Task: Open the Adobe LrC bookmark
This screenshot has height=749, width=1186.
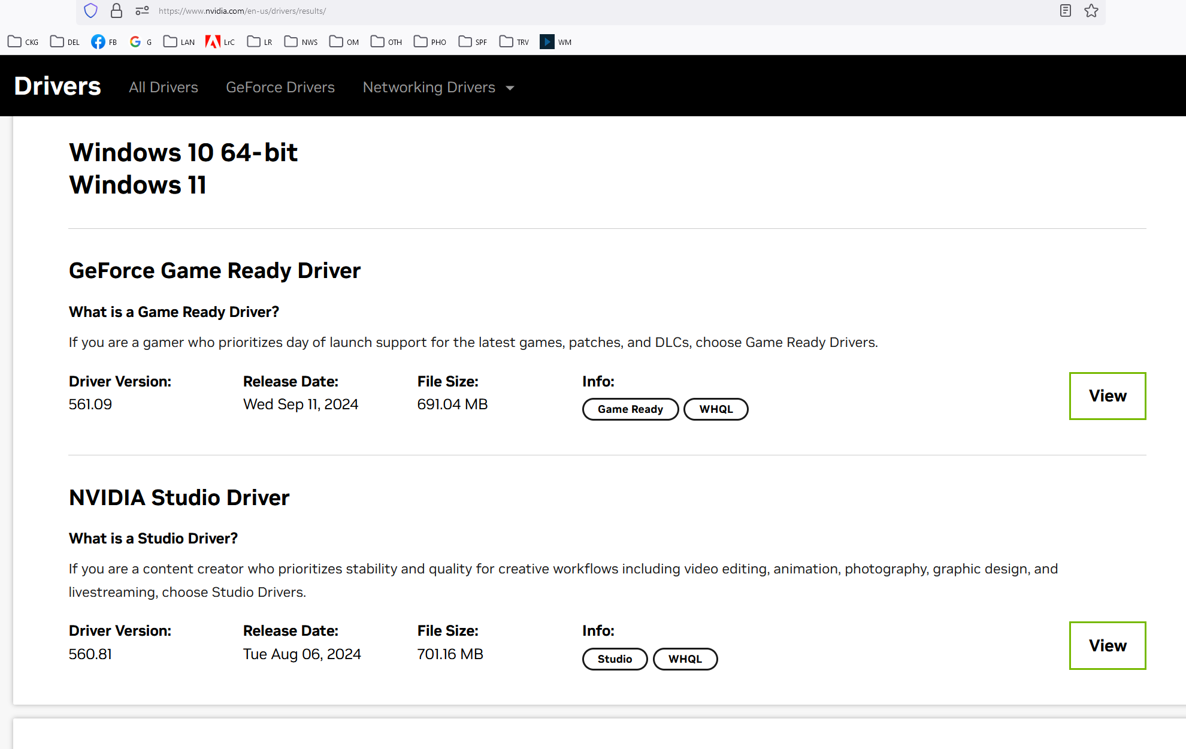Action: [x=220, y=42]
